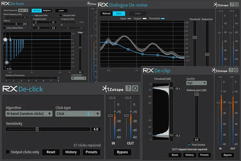Image resolution: width=241 pixels, height=161 pixels.
Task: Click the De-click Sensitivity slider handle
Action: tap(37, 129)
